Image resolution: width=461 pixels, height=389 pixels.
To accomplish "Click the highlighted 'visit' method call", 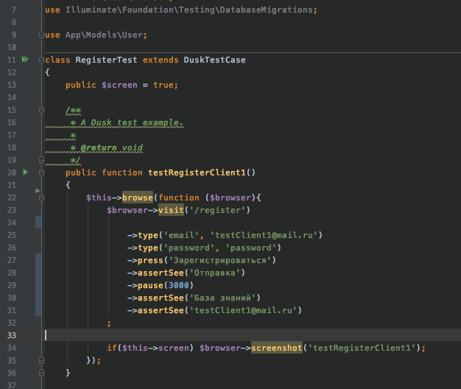I will (171, 210).
